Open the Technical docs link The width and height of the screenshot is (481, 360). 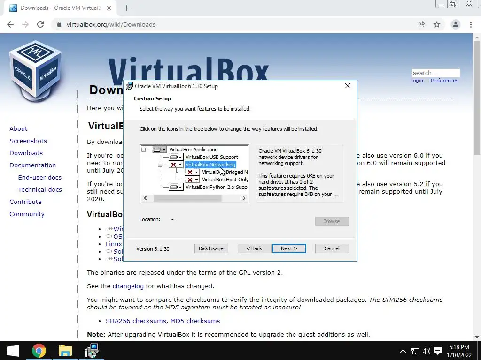coord(40,190)
